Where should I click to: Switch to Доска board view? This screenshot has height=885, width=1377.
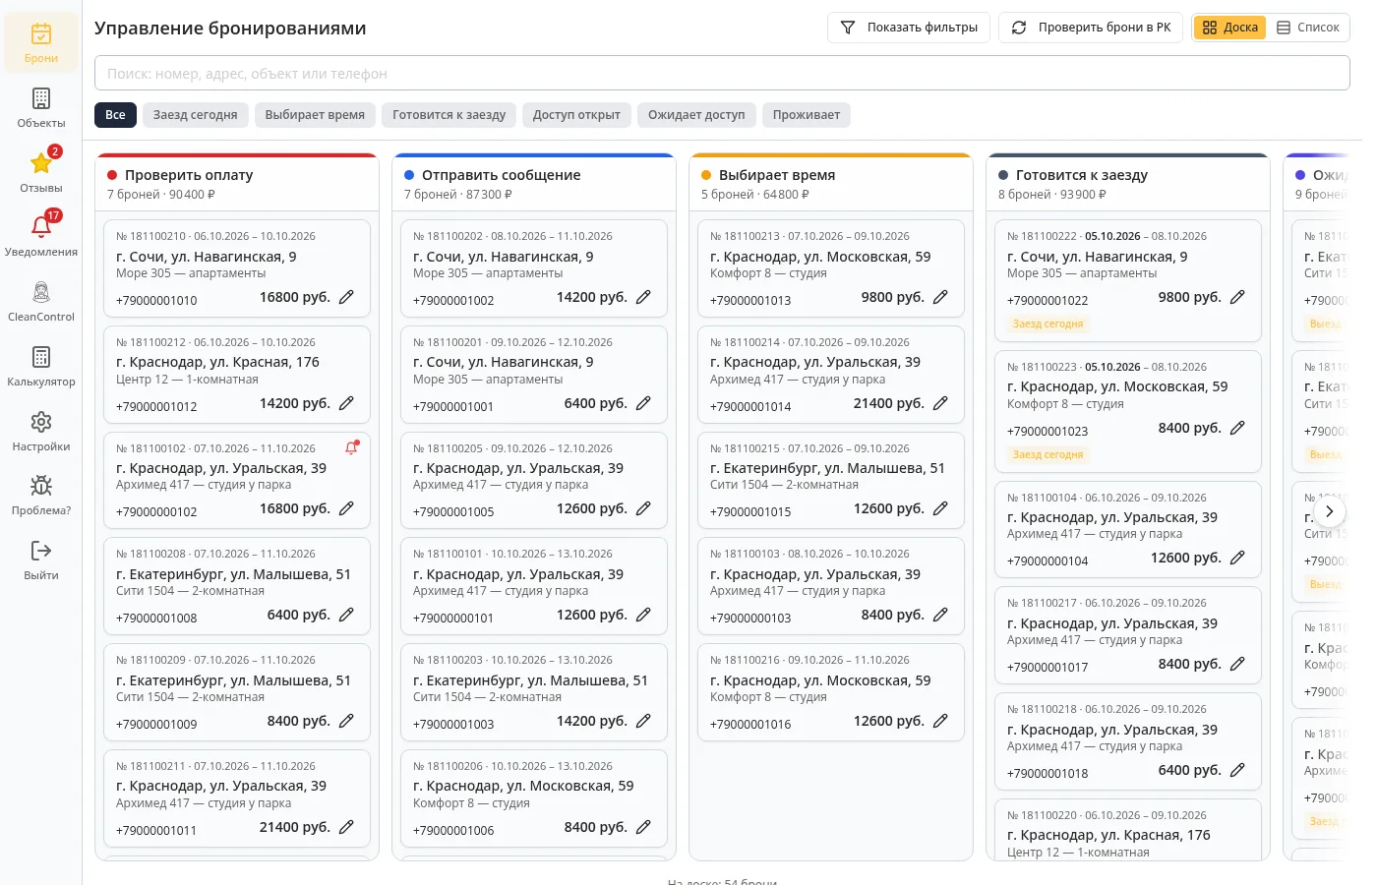(1229, 28)
